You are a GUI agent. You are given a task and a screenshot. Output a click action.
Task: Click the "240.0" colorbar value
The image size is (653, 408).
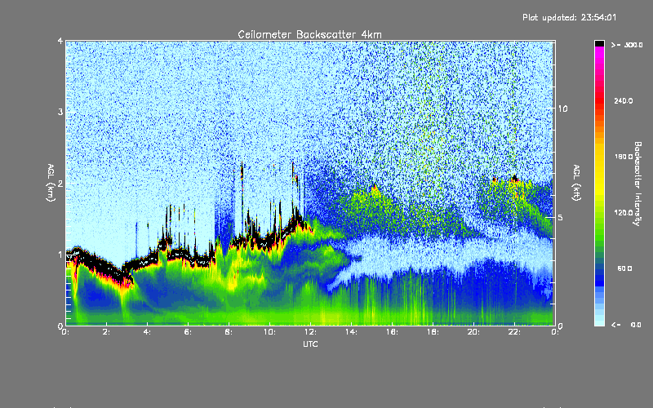pos(624,100)
